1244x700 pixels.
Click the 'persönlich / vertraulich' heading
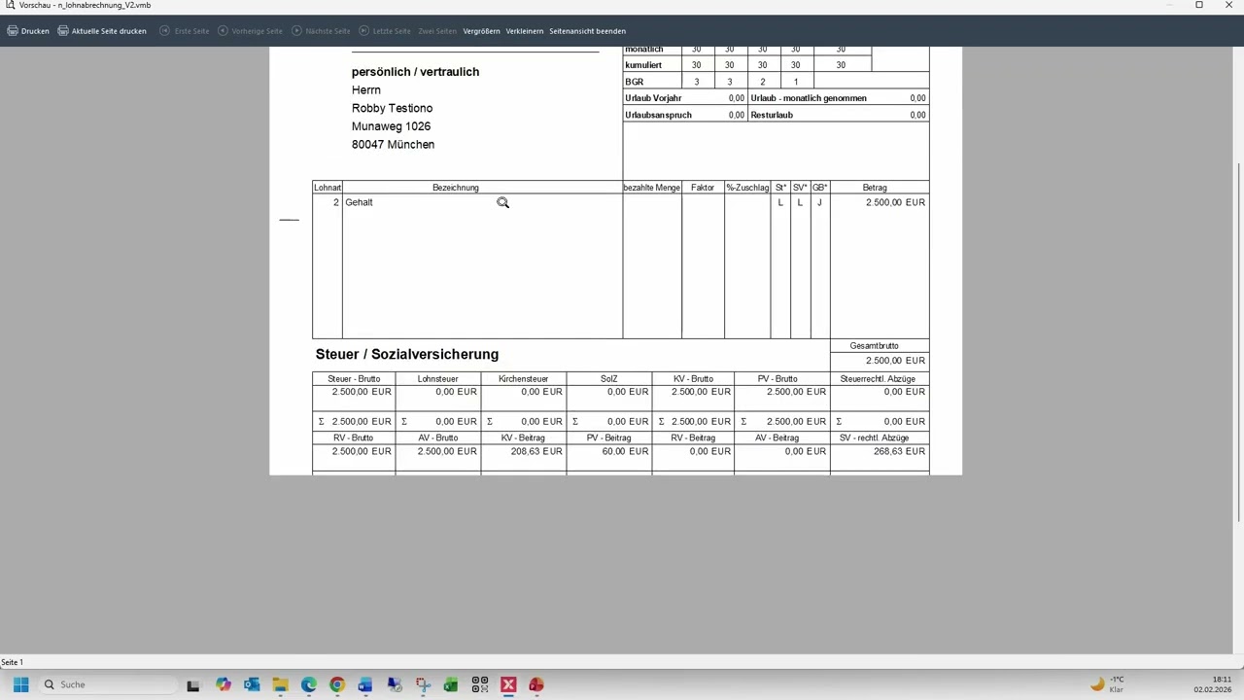click(415, 72)
